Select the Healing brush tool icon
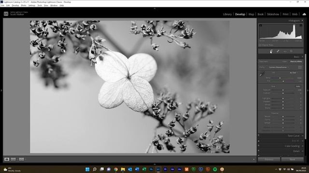The width and height of the screenshot is (309, 173). point(278,51)
